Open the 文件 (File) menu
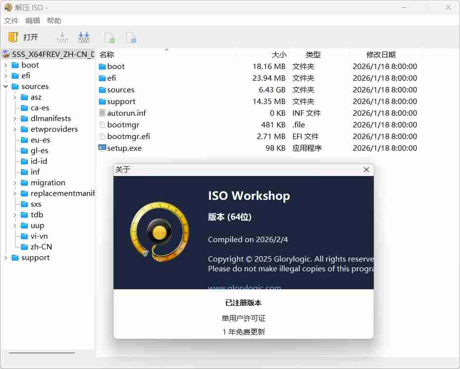 click(11, 21)
